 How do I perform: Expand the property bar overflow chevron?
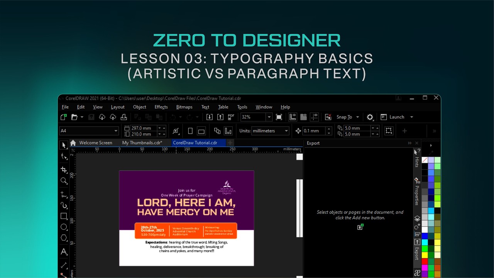[x=434, y=131]
